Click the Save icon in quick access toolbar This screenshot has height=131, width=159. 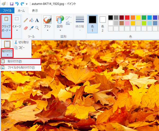click(x=12, y=4)
